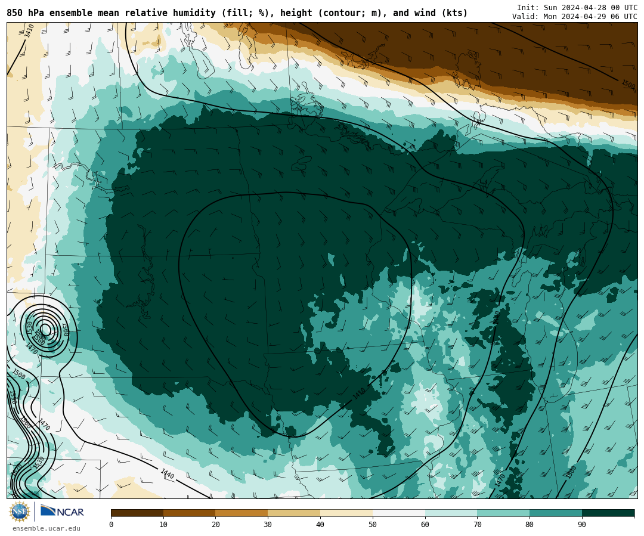The width and height of the screenshot is (644, 536).
Task: Click the NCAR logo
Action: click(x=62, y=512)
